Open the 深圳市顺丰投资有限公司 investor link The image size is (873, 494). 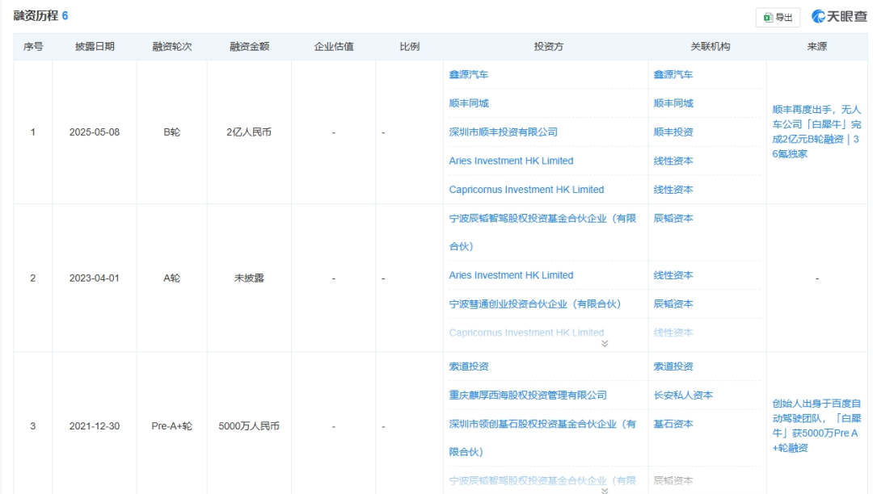(x=504, y=132)
